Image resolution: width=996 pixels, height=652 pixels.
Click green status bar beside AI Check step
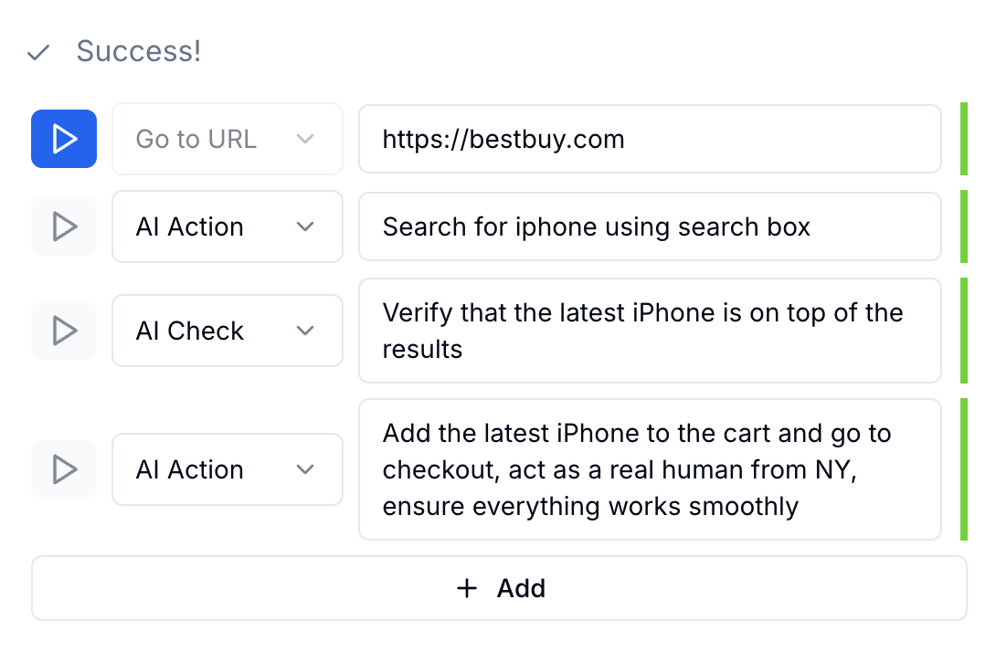[x=964, y=331]
